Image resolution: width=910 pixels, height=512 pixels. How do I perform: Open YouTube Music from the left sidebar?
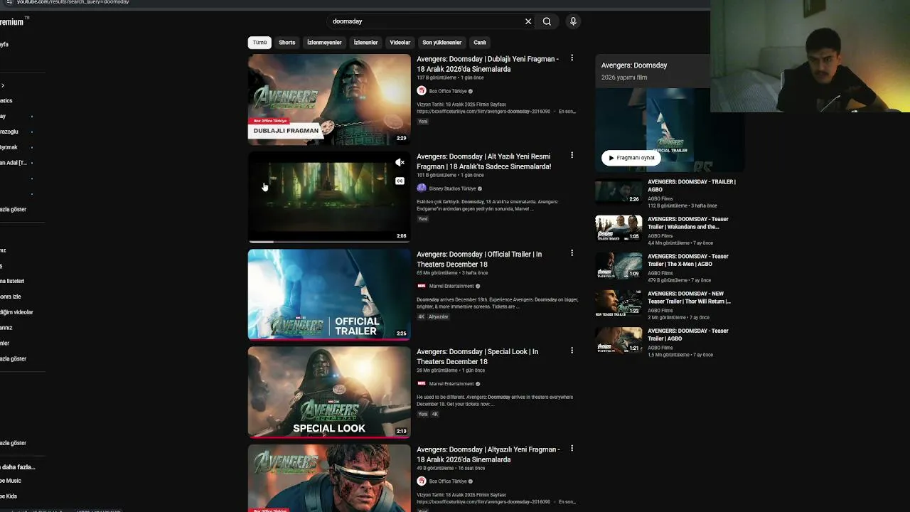pos(11,481)
